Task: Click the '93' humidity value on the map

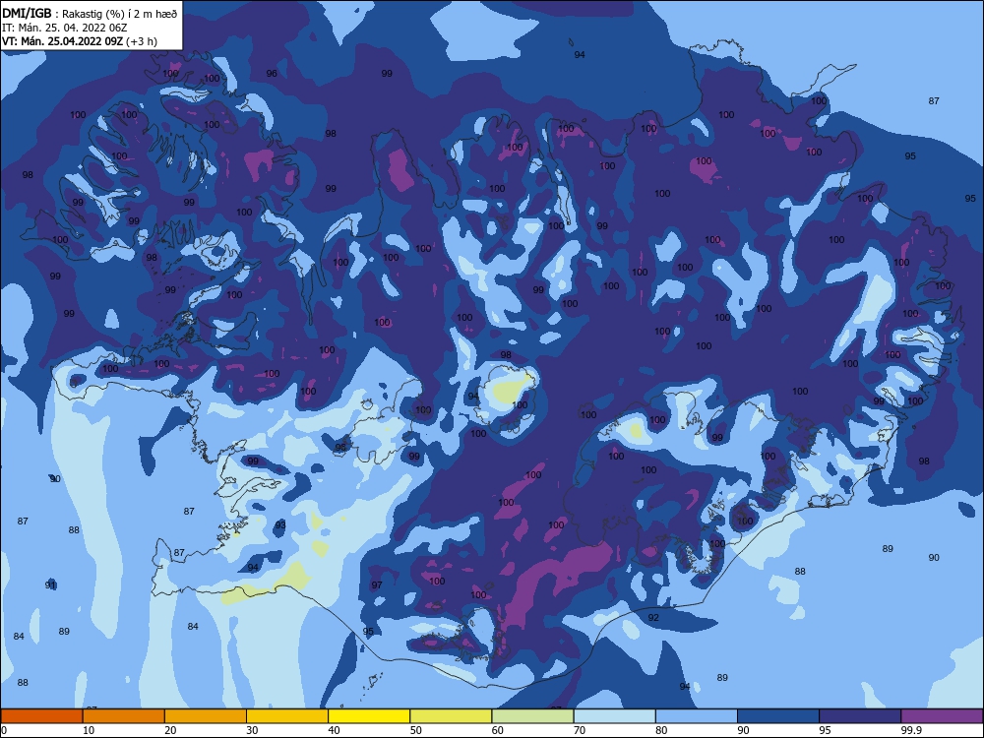Action: (x=280, y=524)
